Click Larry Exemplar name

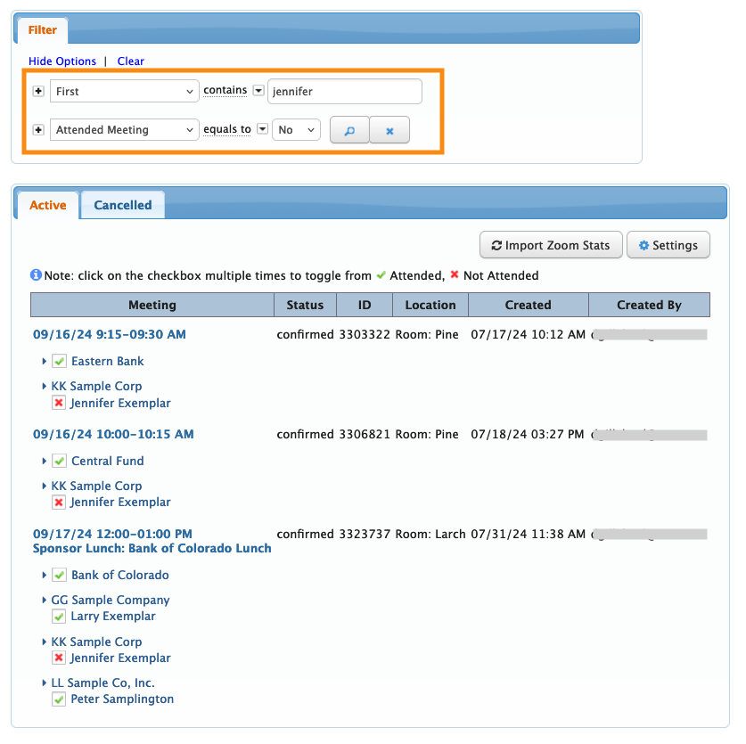113,616
